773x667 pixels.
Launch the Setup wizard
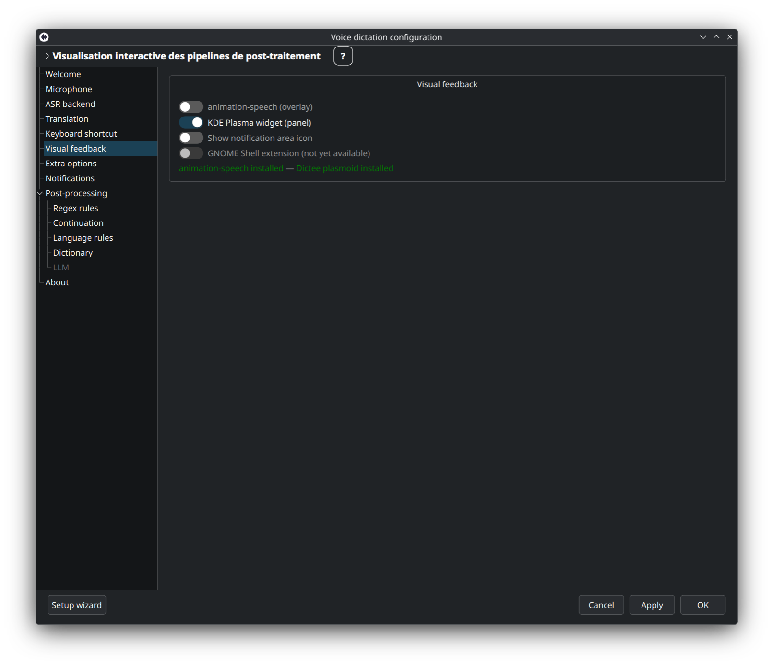[x=77, y=605]
